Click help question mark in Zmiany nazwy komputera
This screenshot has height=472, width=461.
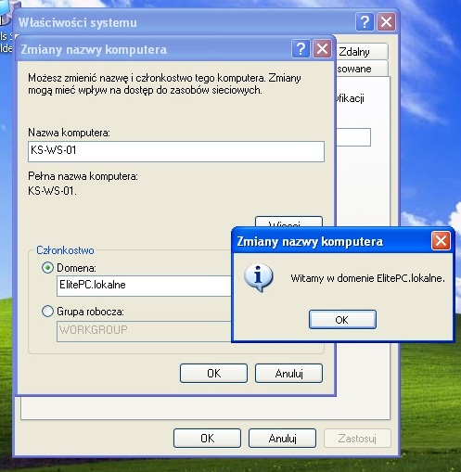(x=301, y=49)
